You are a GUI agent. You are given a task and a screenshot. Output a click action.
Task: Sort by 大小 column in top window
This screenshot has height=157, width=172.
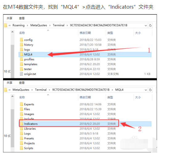(x=138, y=33)
